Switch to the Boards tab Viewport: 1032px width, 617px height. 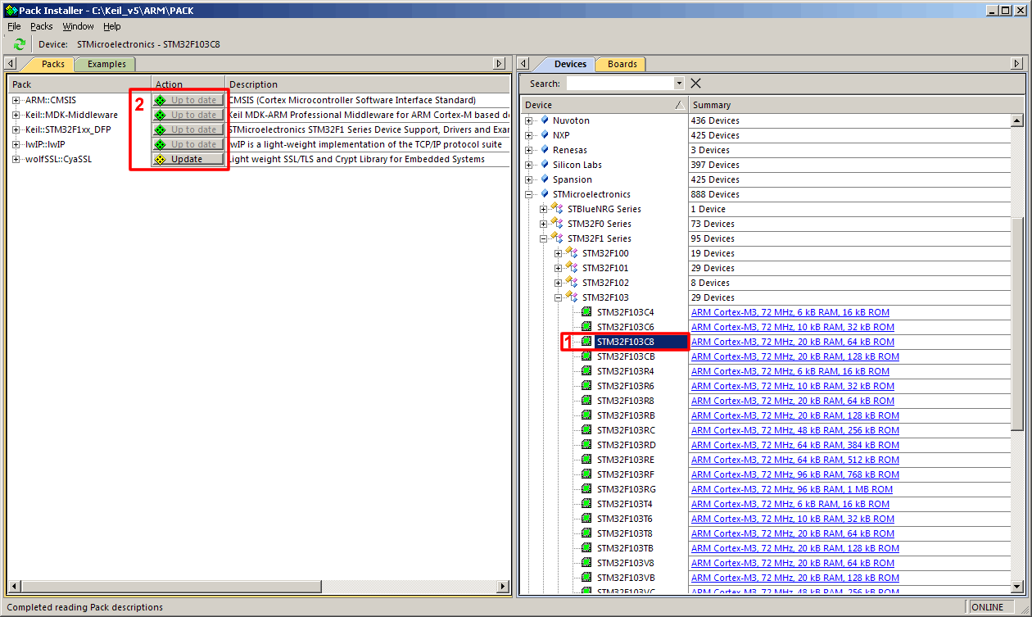point(622,64)
